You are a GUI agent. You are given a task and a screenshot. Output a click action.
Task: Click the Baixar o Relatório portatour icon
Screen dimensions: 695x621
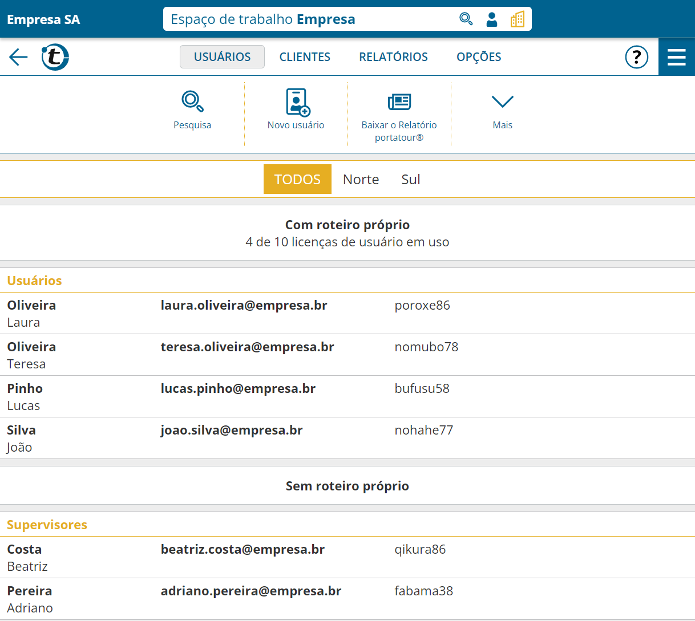pos(399,102)
